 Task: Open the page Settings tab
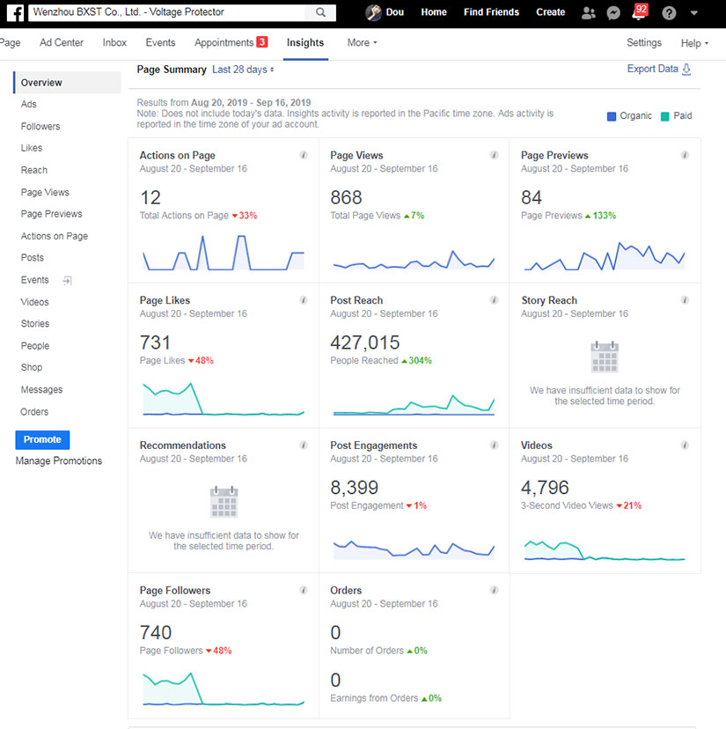pyautogui.click(x=644, y=43)
